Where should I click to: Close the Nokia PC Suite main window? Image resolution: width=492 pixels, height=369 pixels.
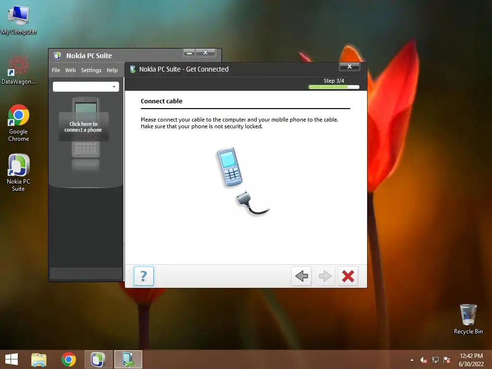coord(206,53)
